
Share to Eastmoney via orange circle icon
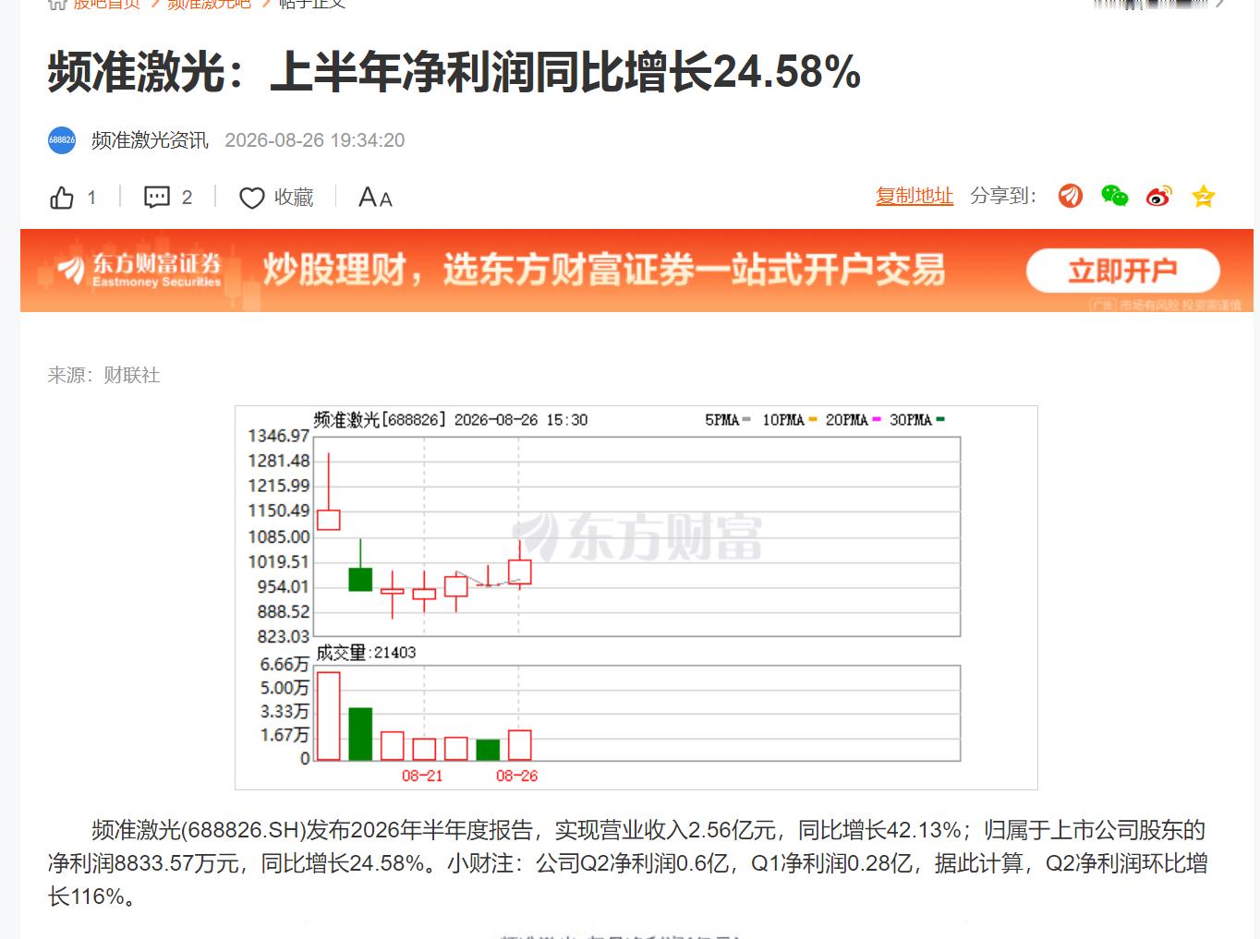pos(1070,196)
